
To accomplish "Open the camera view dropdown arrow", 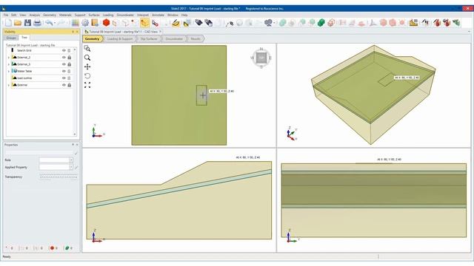I will 274,23.
